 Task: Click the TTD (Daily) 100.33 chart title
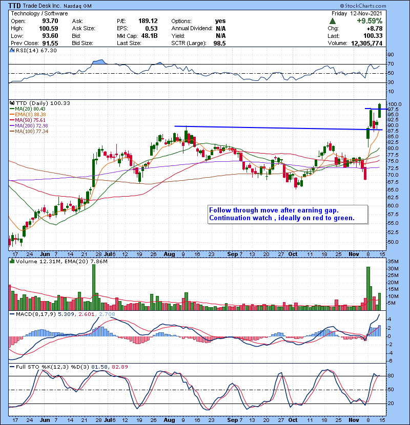43,103
